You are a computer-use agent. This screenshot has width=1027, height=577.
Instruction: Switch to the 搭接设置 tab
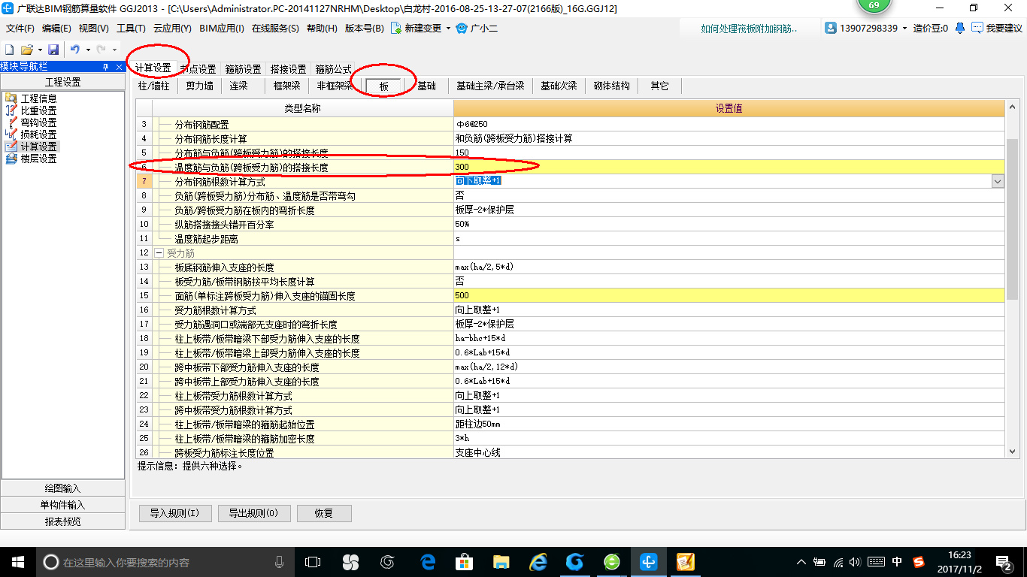click(288, 69)
